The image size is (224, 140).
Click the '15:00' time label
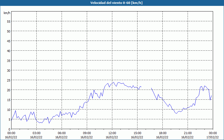(x=137, y=133)
